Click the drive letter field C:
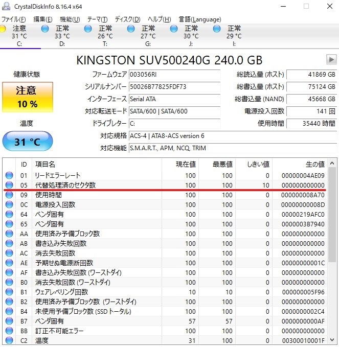The height and width of the screenshot is (347, 339). pyautogui.click(x=175, y=124)
